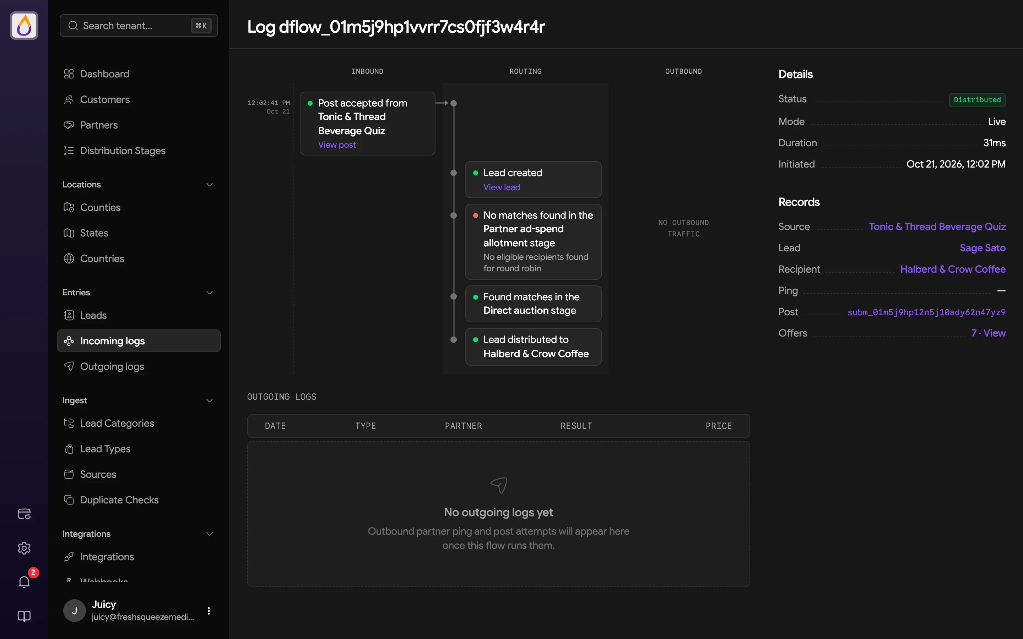Click the 7 · View offers link
This screenshot has height=639, width=1023.
coord(988,333)
